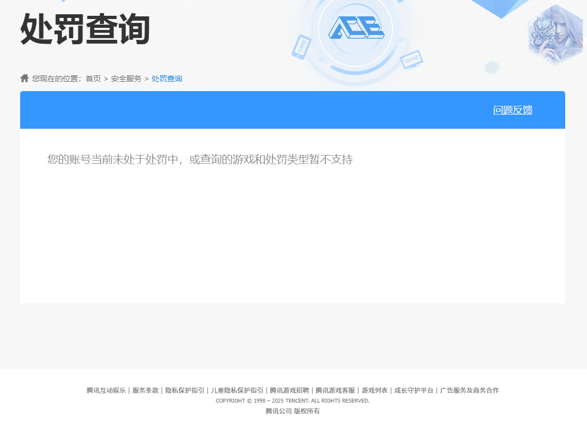Open the 隐私保护指引 footer link
The image size is (587, 444).
185,391
